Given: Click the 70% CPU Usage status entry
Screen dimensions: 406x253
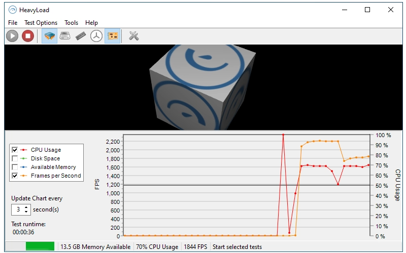Looking at the screenshot, I should click(157, 247).
